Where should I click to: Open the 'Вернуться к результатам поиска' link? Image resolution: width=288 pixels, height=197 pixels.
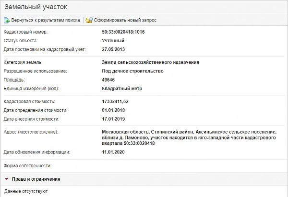[46, 20]
